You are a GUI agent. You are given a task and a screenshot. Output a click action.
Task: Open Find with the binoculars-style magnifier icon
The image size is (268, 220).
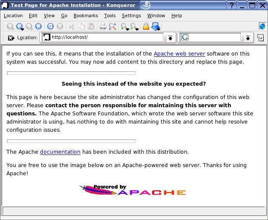point(112,26)
